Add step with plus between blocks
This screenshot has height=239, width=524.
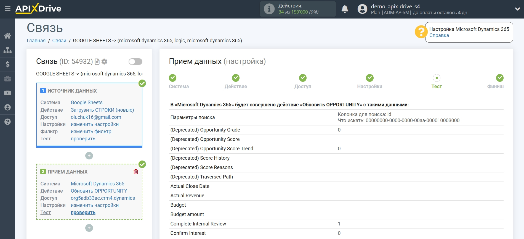89,156
